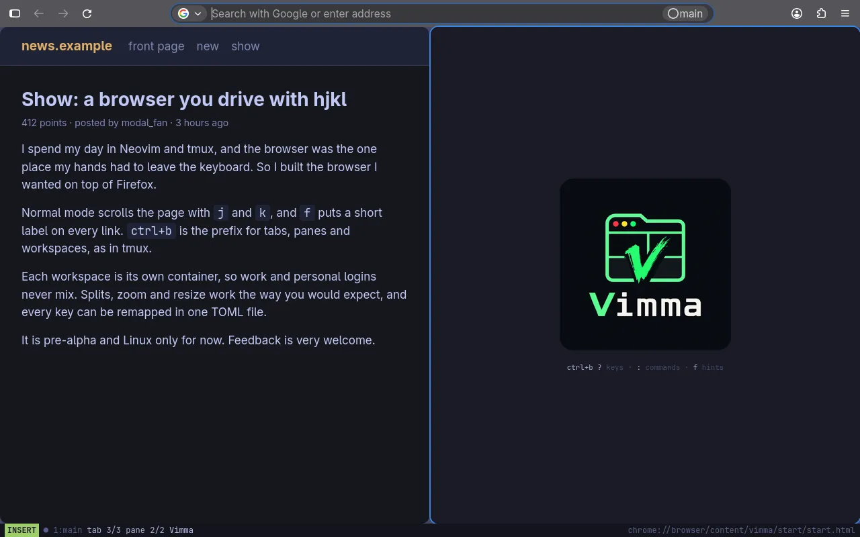Click the ctrl+b ? keys hint
This screenshot has height=537, width=860.
coord(595,367)
